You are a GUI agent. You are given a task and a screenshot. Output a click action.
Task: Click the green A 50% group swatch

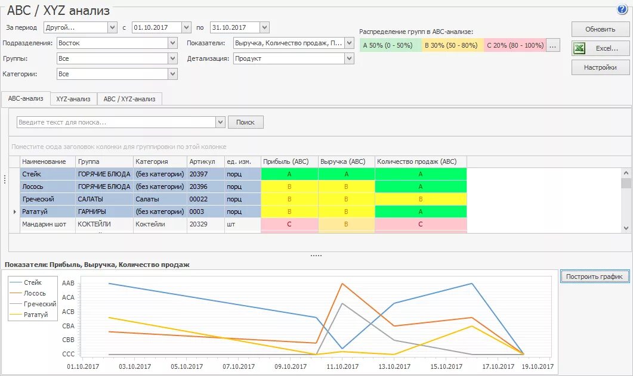coord(390,45)
